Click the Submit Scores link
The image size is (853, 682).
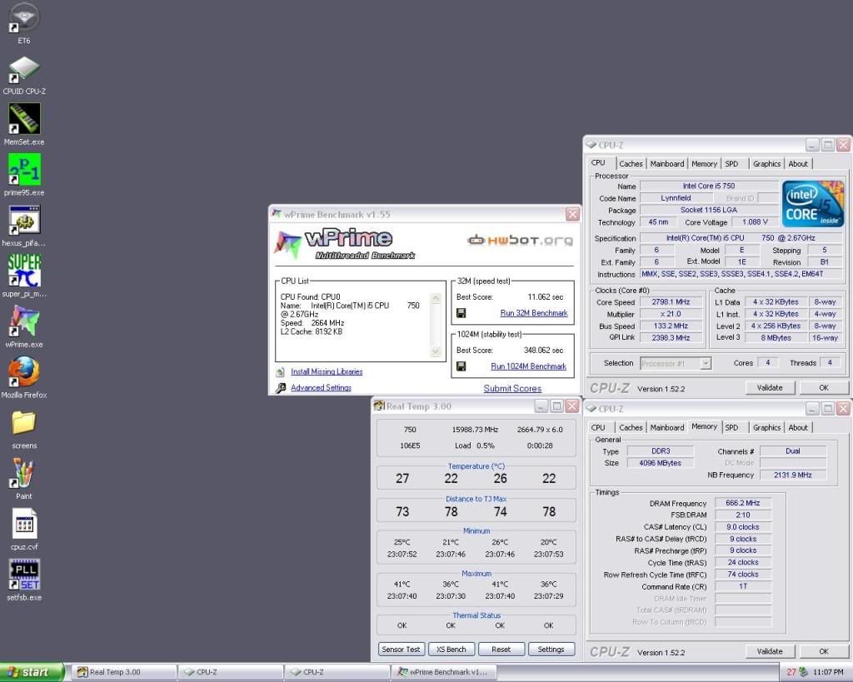point(512,388)
